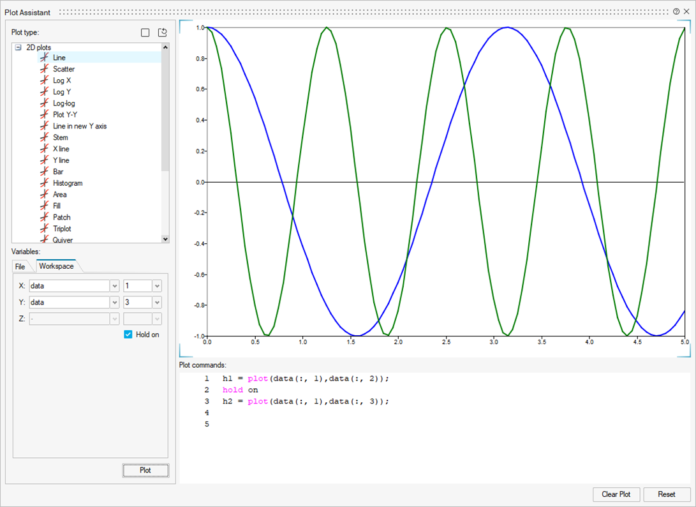Screen dimensions: 696x507
Task: Select the Histogram plot icon
Action: 44,183
